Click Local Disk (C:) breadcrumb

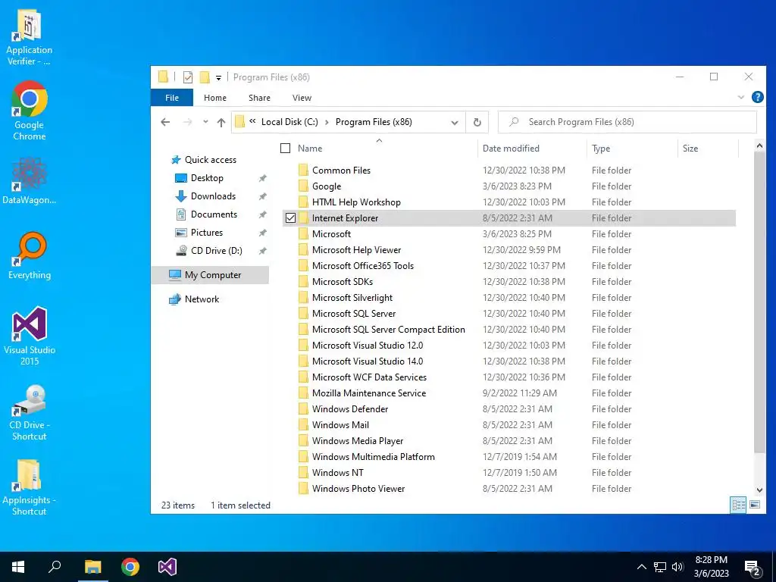(289, 122)
